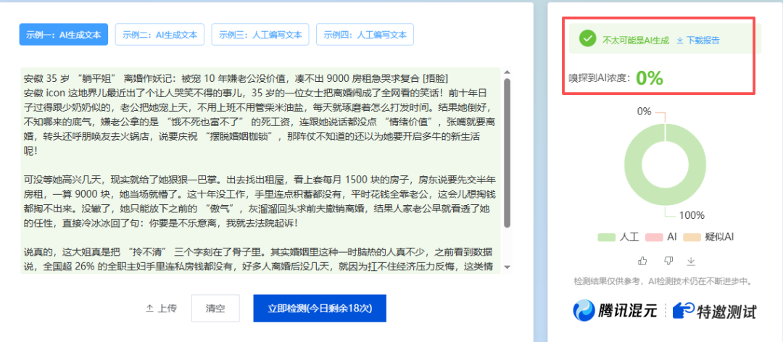The width and height of the screenshot is (783, 342).
Task: Click the 下载报告 link
Action: pyautogui.click(x=703, y=41)
